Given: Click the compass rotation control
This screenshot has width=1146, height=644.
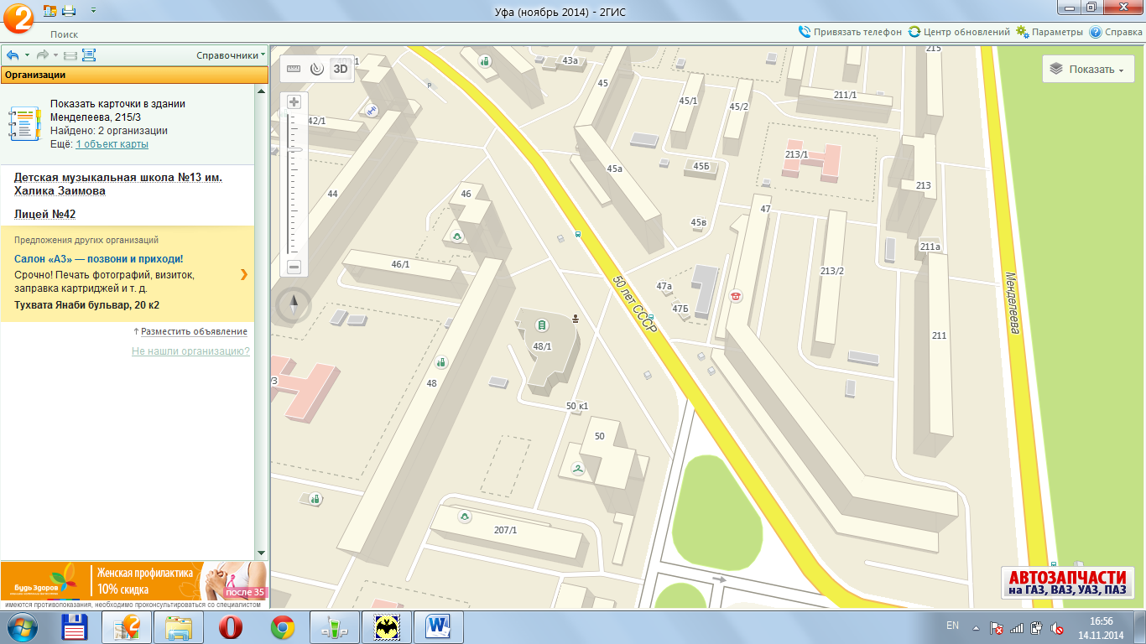Looking at the screenshot, I should coord(294,305).
